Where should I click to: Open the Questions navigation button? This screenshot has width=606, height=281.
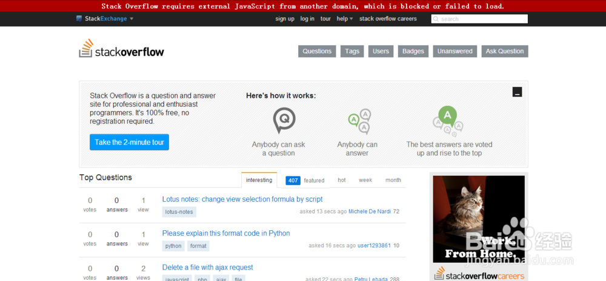(x=317, y=51)
